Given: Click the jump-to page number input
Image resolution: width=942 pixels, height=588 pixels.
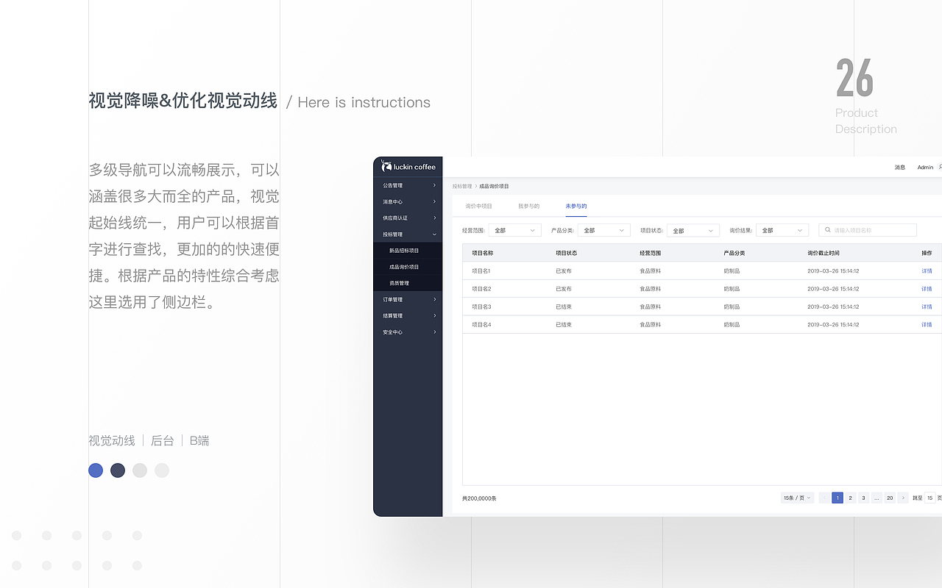Looking at the screenshot, I should [930, 498].
